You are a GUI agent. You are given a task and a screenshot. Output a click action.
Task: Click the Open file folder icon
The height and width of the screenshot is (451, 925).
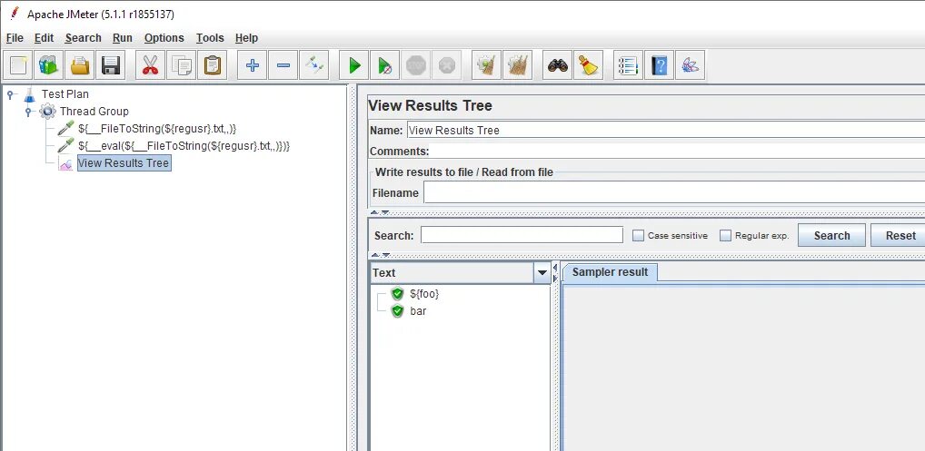point(80,64)
